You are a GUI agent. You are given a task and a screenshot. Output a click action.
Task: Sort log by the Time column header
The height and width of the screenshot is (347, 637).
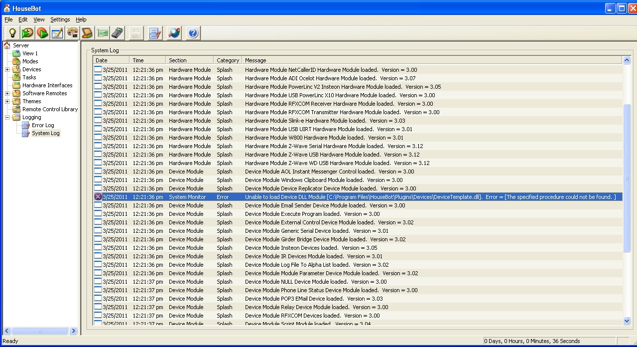pos(147,60)
